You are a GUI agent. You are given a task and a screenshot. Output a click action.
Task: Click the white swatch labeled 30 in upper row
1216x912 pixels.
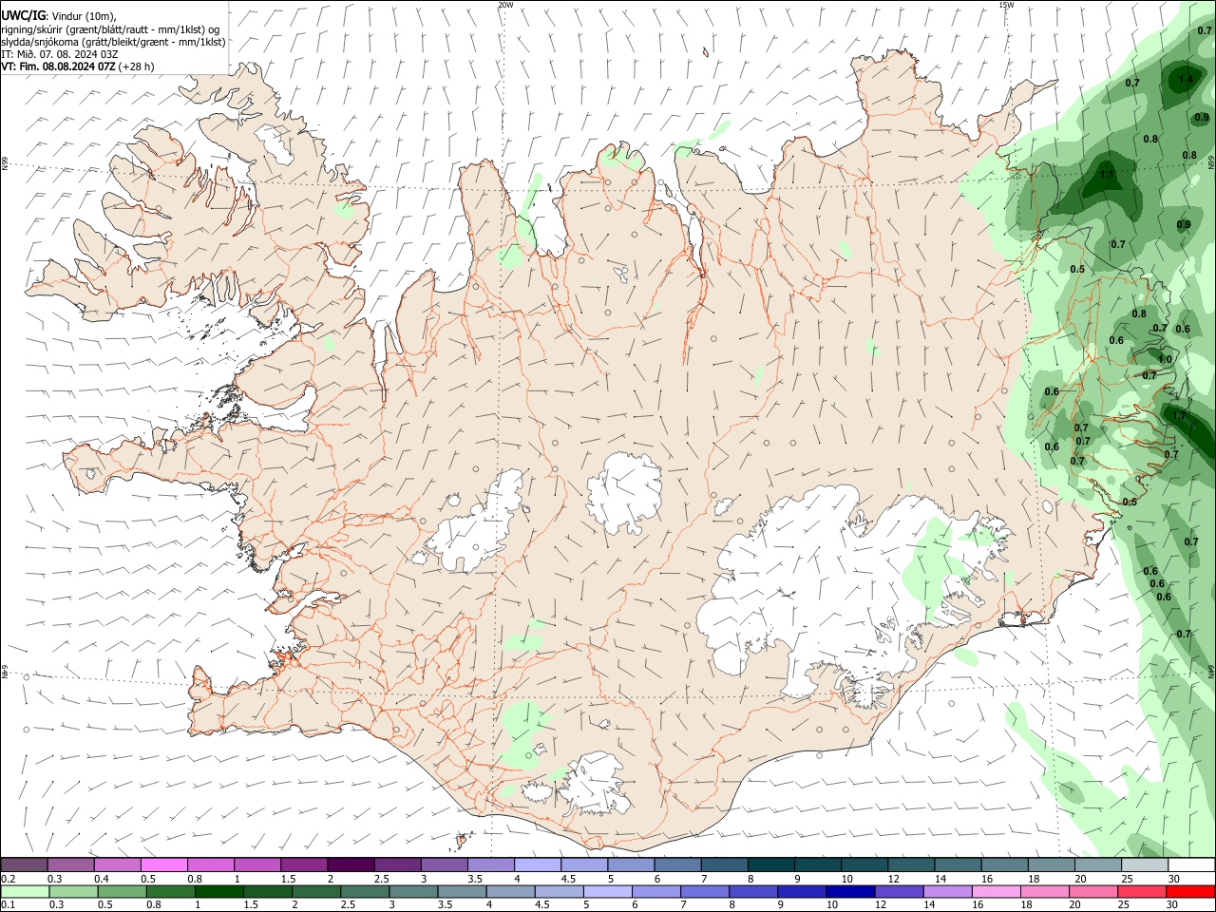coord(1191,865)
